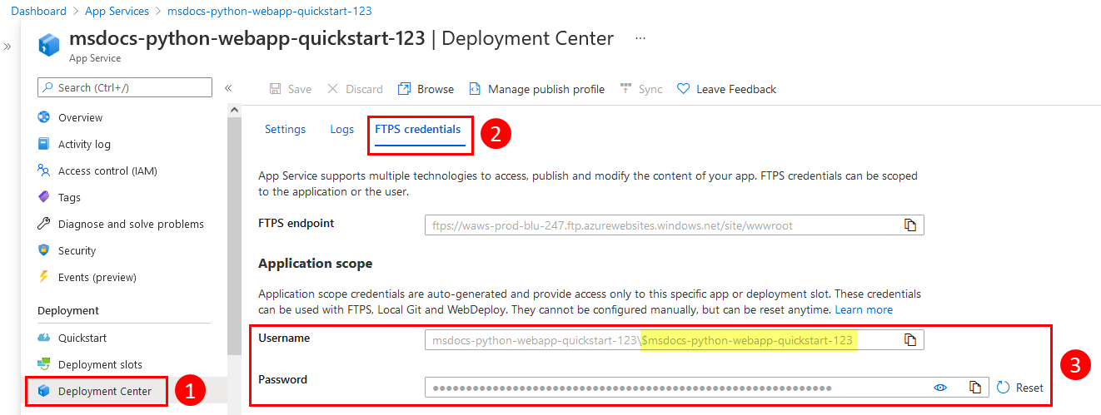Click the Save toolbar button

[x=291, y=89]
